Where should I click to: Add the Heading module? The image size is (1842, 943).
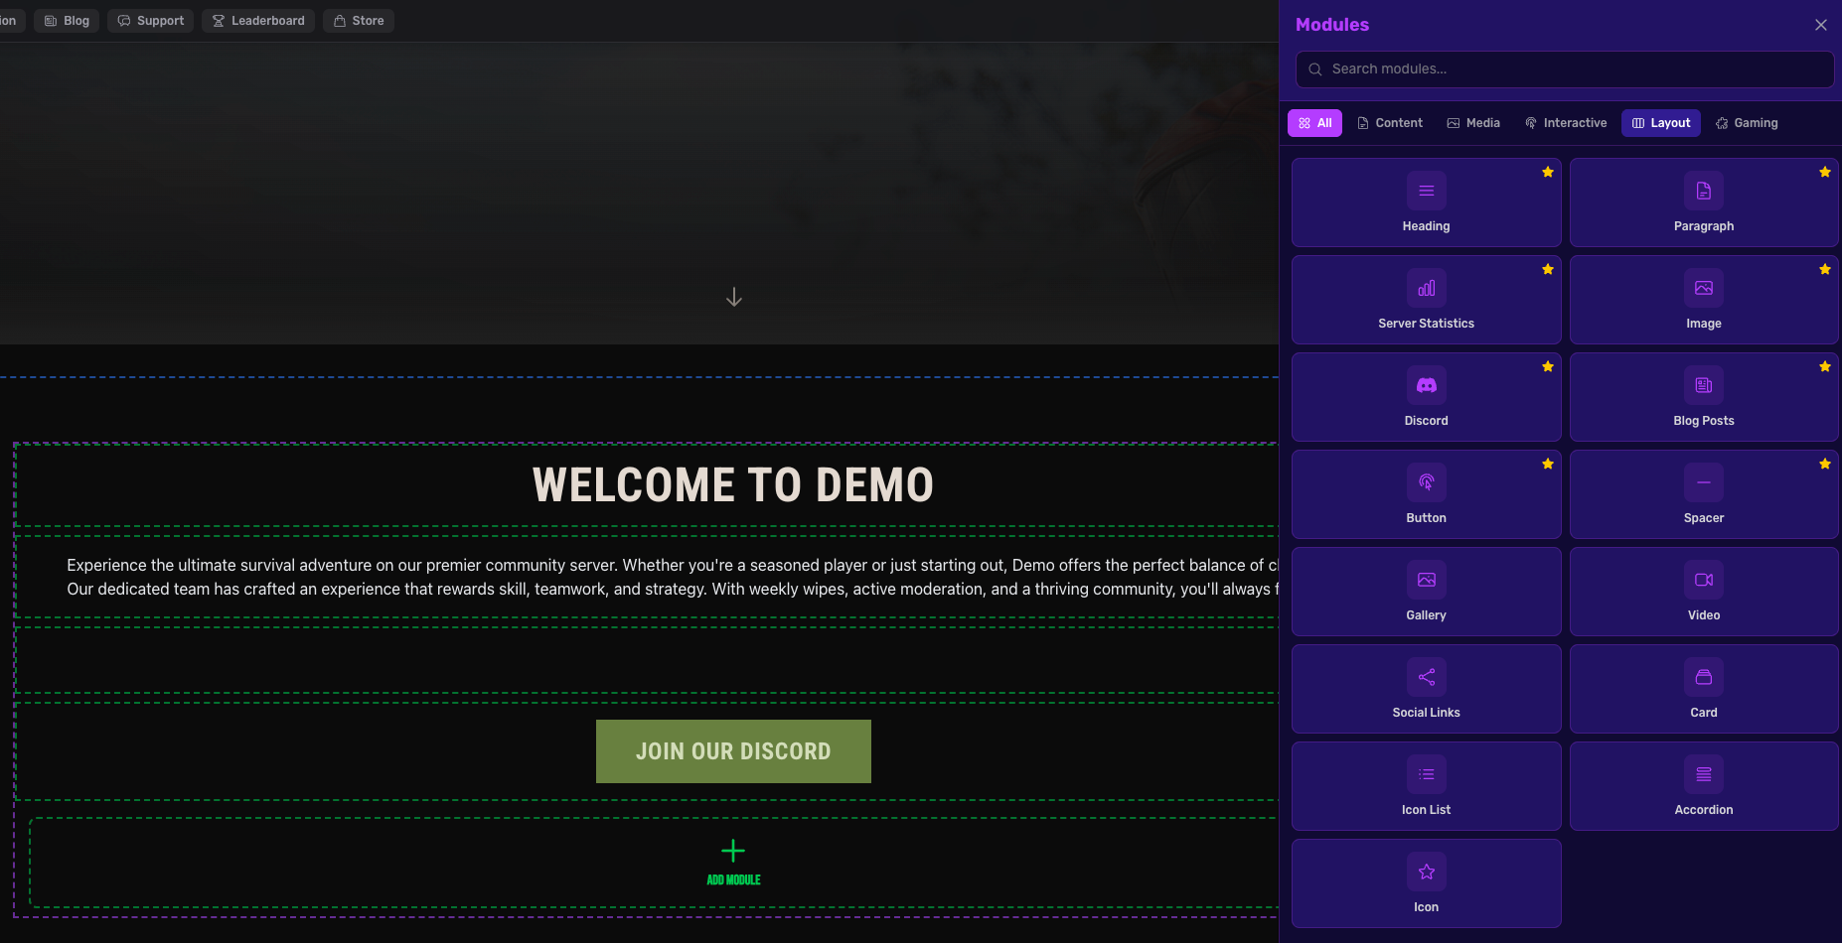click(x=1426, y=202)
